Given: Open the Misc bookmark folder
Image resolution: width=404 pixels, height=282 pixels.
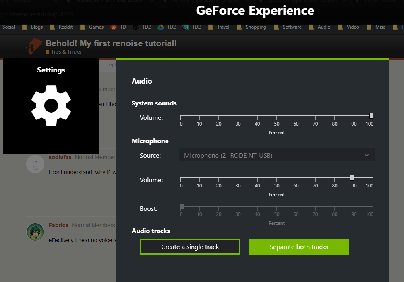Looking at the screenshot, I should click(x=376, y=27).
